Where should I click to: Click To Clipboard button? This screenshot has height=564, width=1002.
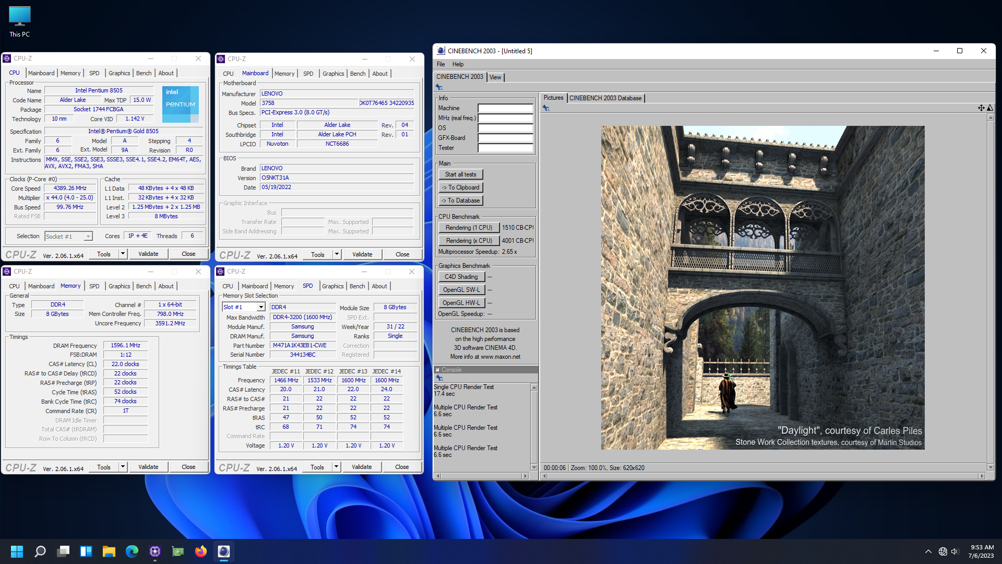(460, 187)
